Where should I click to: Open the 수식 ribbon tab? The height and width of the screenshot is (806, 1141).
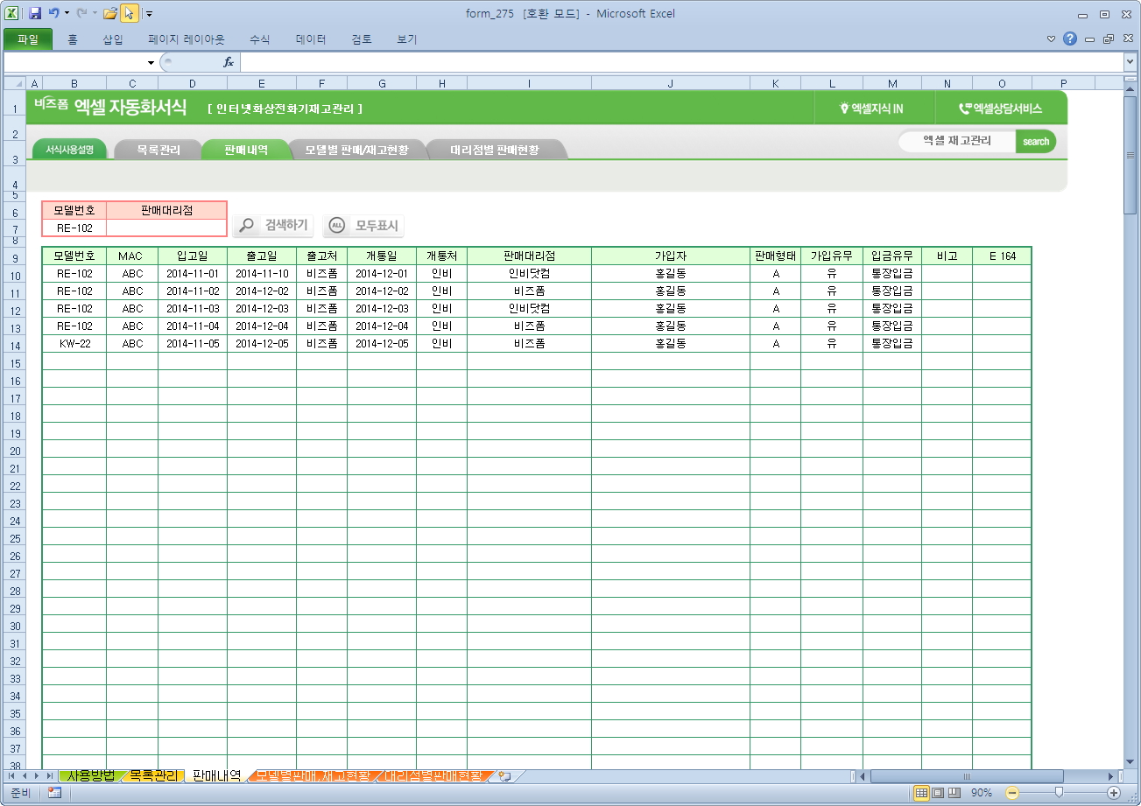coord(259,39)
